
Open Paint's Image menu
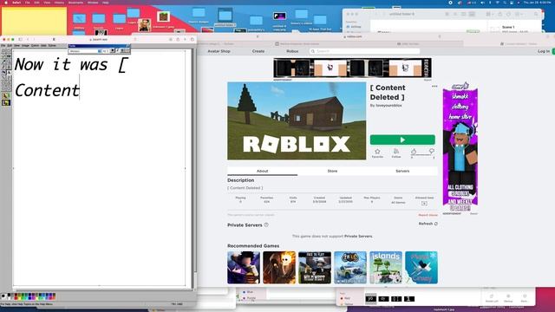pyautogui.click(x=25, y=46)
